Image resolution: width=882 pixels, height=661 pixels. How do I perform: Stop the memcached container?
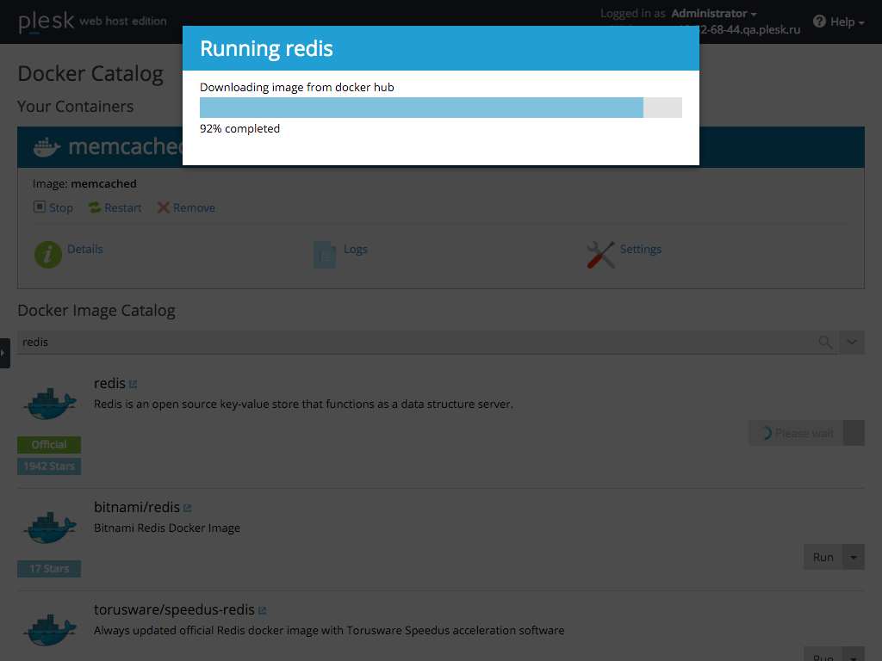[53, 207]
